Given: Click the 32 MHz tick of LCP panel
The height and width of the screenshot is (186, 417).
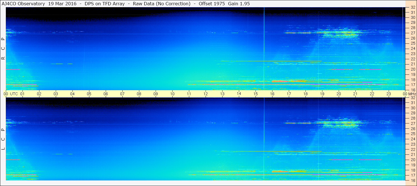Looking at the screenshot, I should pos(413,98).
